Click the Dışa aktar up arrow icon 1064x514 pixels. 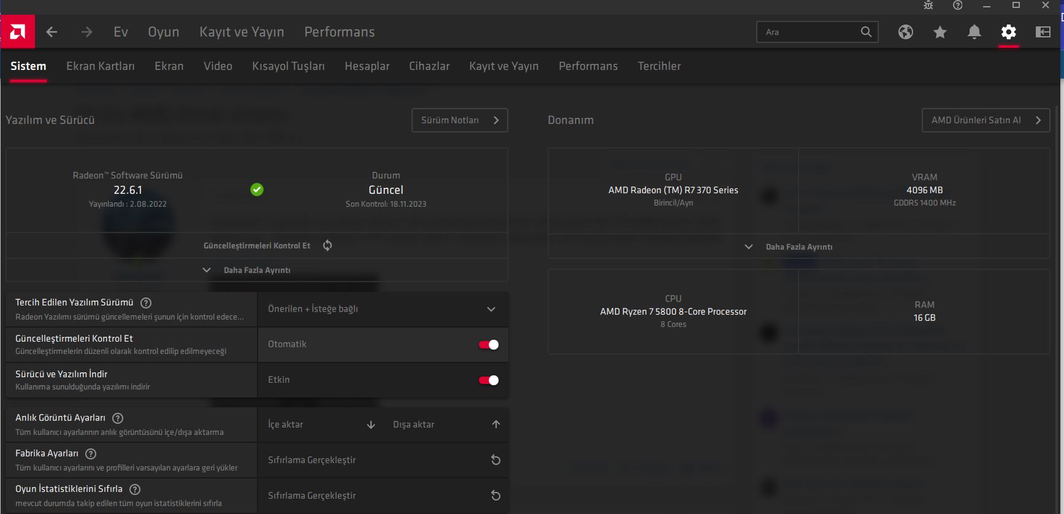coord(496,424)
